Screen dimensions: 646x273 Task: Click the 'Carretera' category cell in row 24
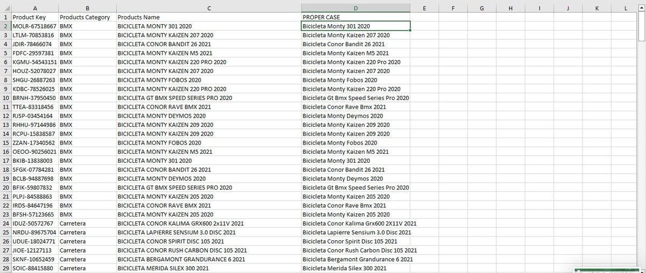[87, 223]
